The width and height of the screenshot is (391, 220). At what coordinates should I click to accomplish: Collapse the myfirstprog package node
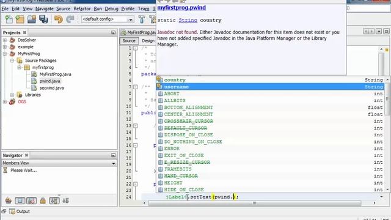click(x=19, y=67)
